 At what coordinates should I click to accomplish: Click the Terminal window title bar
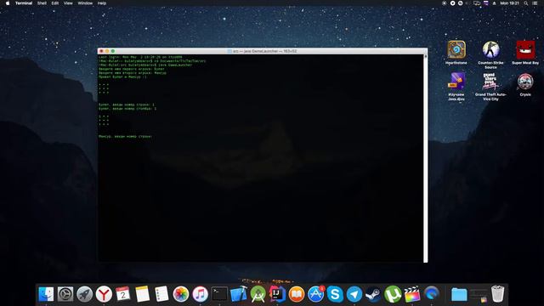pyautogui.click(x=263, y=51)
